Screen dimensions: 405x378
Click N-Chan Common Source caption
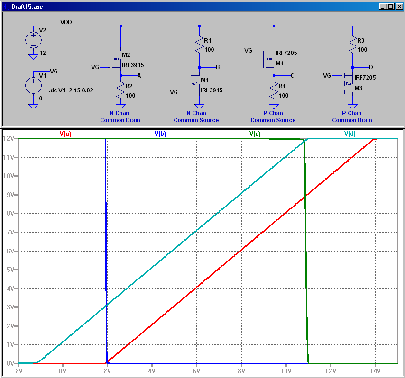point(196,117)
